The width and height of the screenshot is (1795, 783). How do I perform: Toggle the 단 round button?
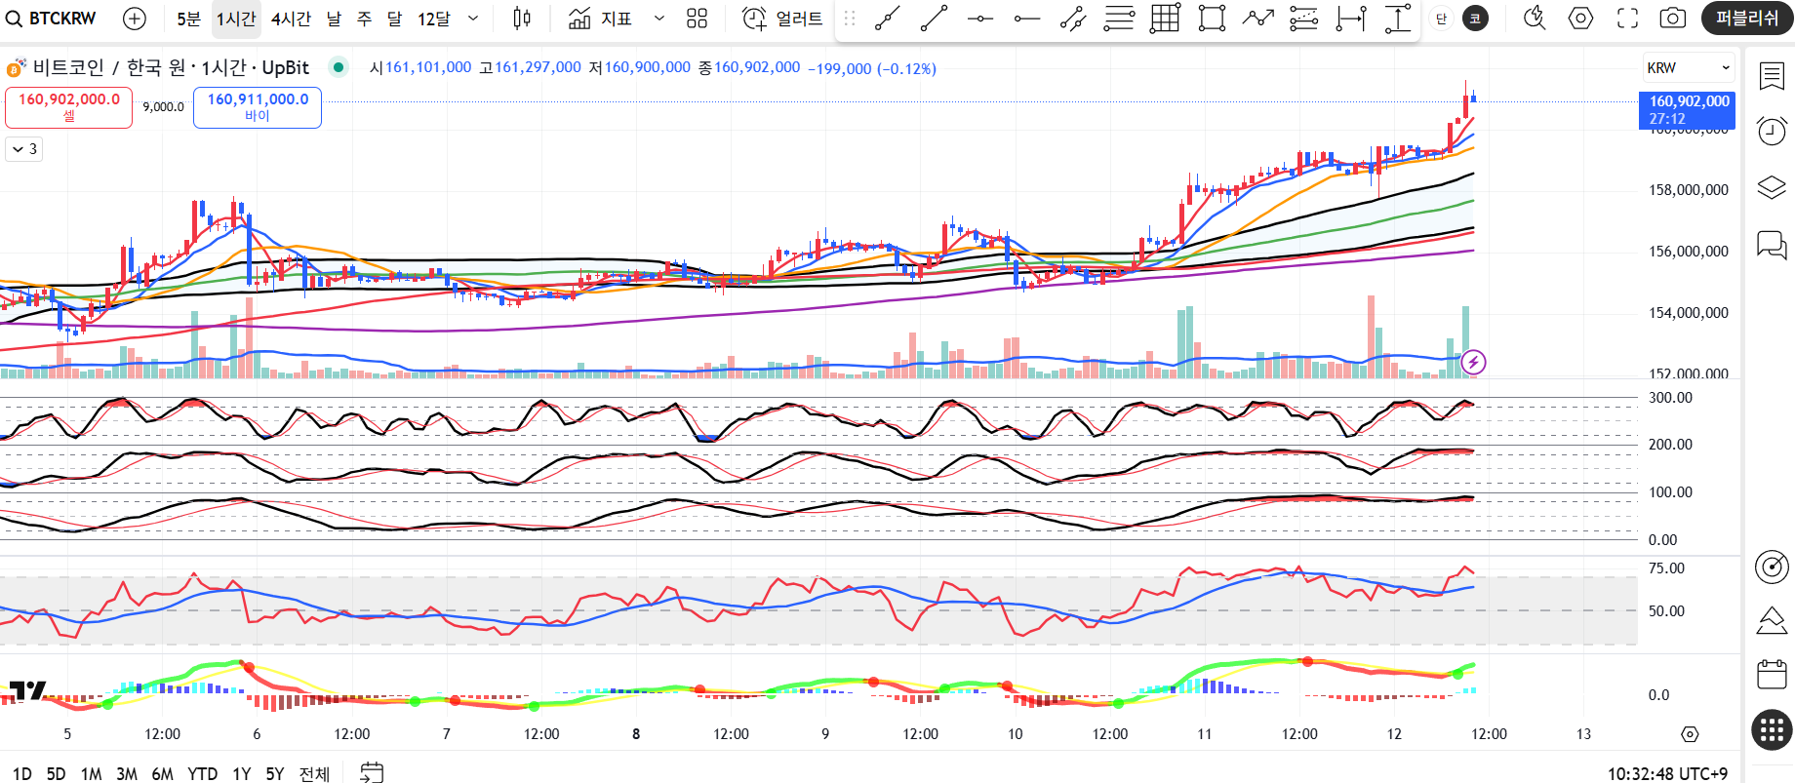tap(1442, 19)
